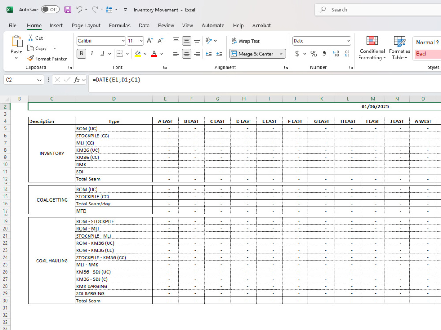Switch to the Page Layout tab
Viewport: 441px width, 330px height.
pyautogui.click(x=86, y=25)
